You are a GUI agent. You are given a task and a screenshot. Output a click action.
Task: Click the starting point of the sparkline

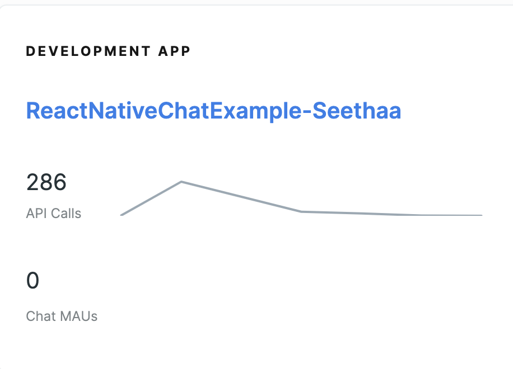pos(122,215)
